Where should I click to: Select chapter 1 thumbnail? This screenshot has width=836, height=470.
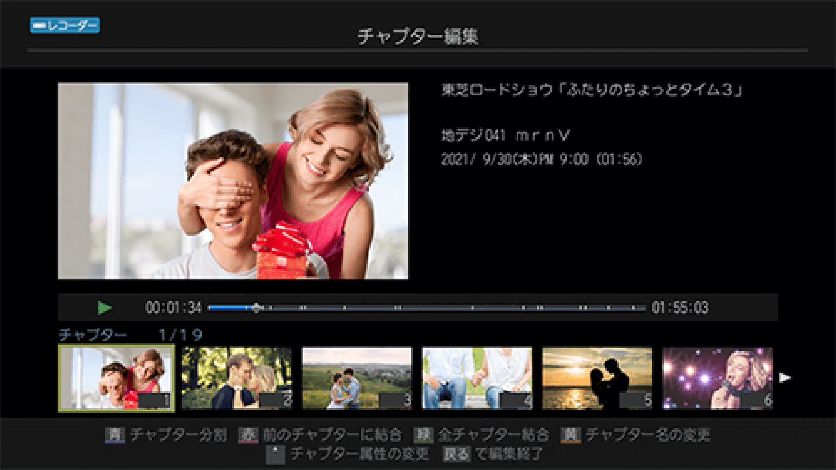point(117,378)
